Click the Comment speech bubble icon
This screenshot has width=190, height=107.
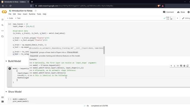coord(164,12)
